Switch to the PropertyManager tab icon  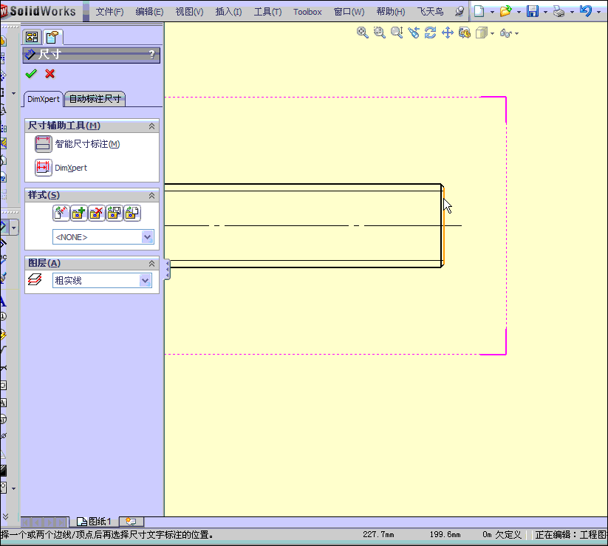(52, 37)
